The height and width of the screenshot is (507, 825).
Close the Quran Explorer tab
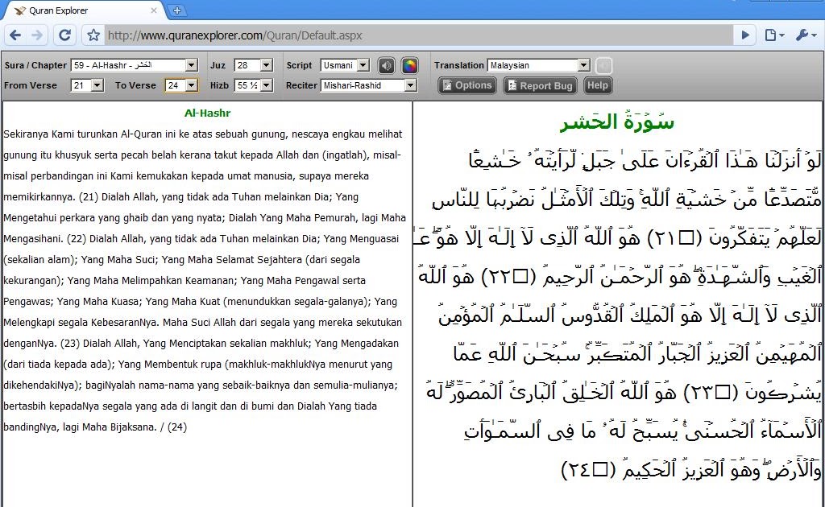tap(154, 10)
